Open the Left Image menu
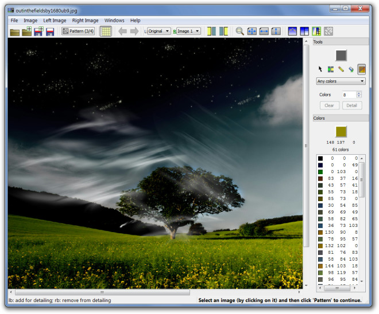379x314 pixels. (x=55, y=21)
